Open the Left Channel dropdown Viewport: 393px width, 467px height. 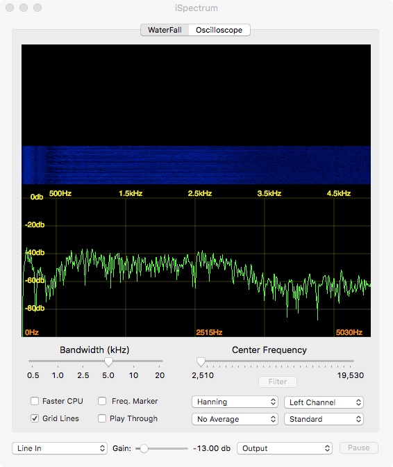click(324, 402)
